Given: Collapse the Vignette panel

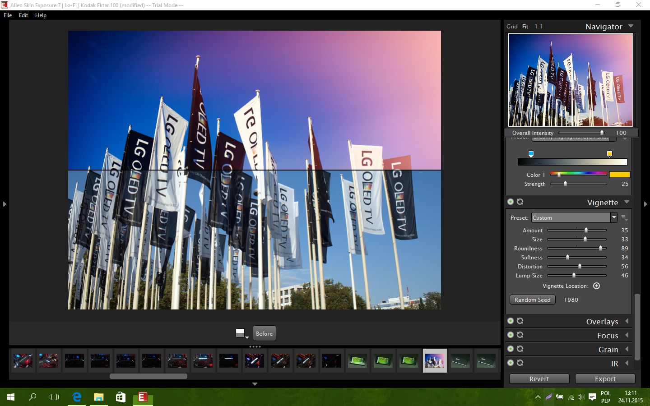Looking at the screenshot, I should tap(627, 202).
